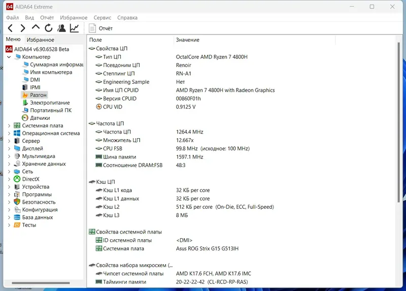Click the CPU VID lightning icon
Screen dimensions: 406x291
[x=98, y=107]
